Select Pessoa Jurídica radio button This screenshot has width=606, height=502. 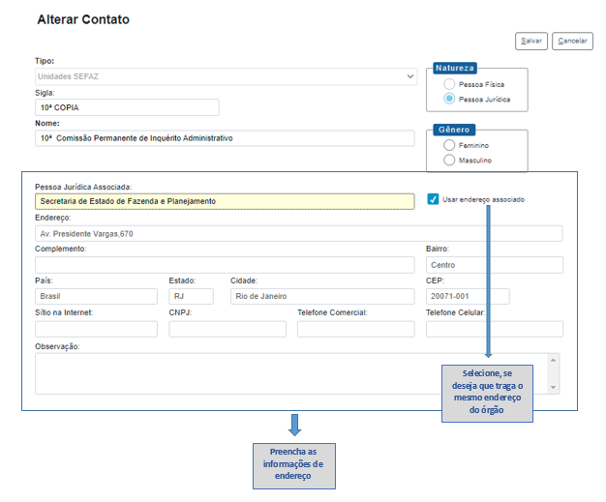pyautogui.click(x=449, y=99)
